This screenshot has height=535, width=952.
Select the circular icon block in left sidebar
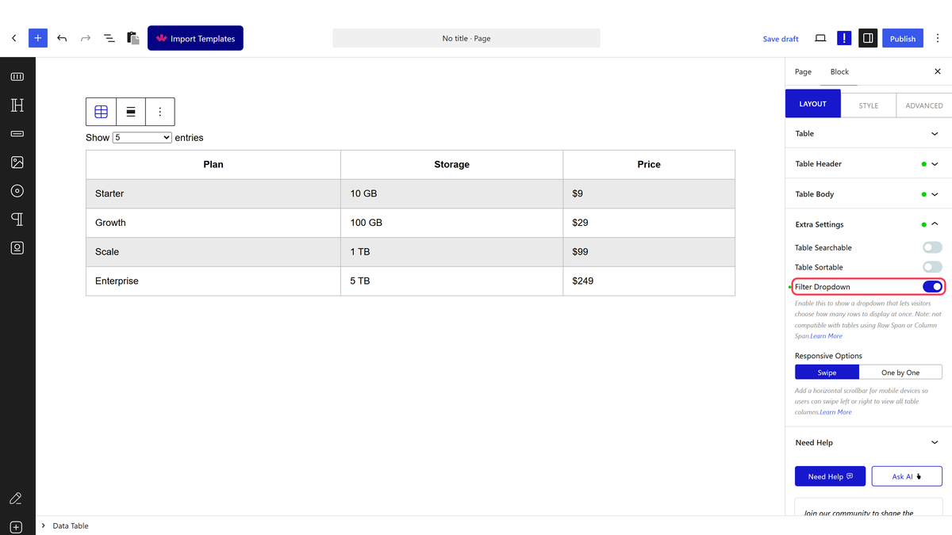coord(17,191)
